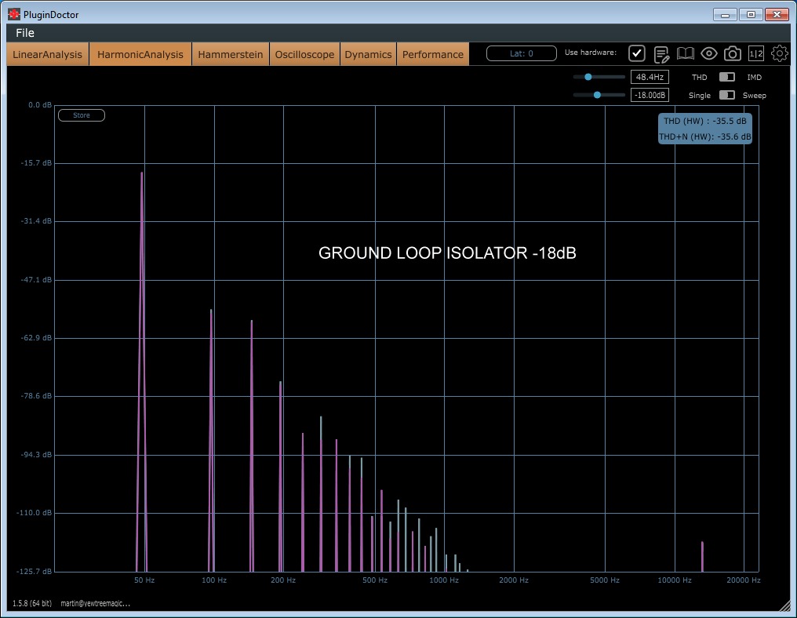797x618 pixels.
Task: Open the notes editor icon
Action: click(x=661, y=53)
